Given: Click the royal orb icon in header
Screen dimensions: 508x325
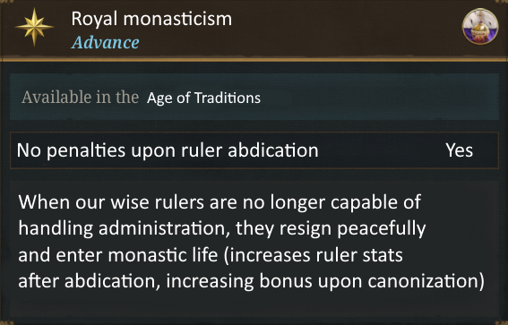Looking at the screenshot, I should [x=480, y=27].
